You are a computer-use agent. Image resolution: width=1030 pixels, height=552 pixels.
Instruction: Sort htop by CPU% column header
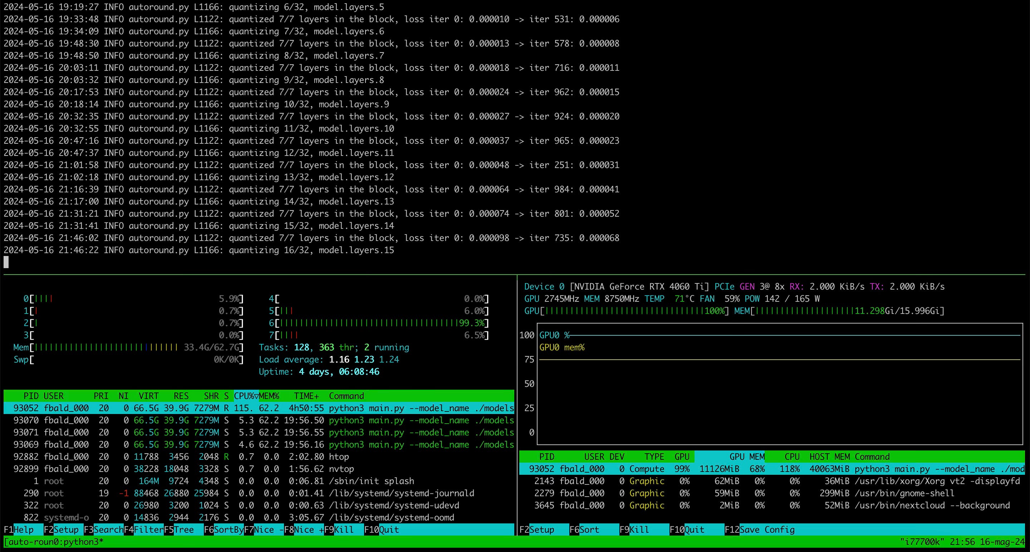coord(246,396)
